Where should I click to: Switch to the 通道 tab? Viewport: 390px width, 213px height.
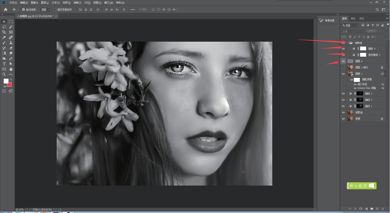[353, 18]
